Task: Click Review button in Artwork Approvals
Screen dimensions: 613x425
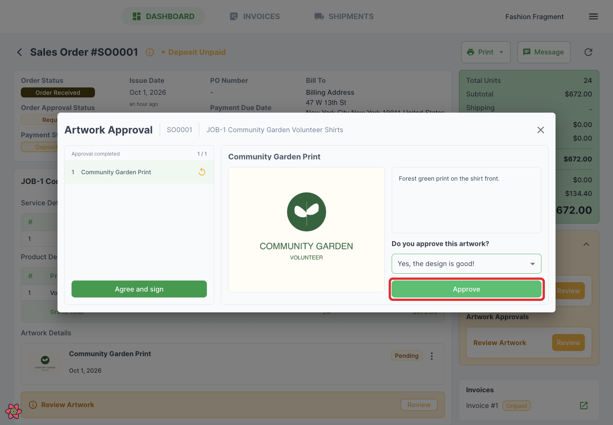Action: [x=568, y=343]
